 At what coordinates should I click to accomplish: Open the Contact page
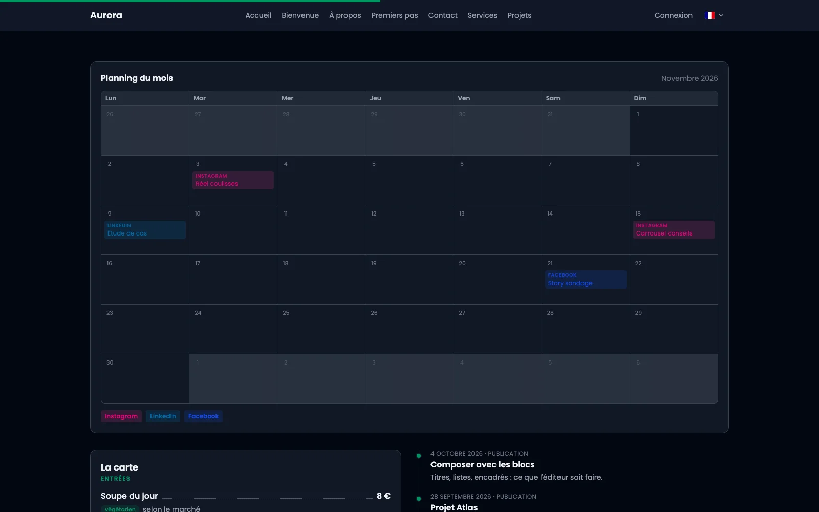(443, 15)
